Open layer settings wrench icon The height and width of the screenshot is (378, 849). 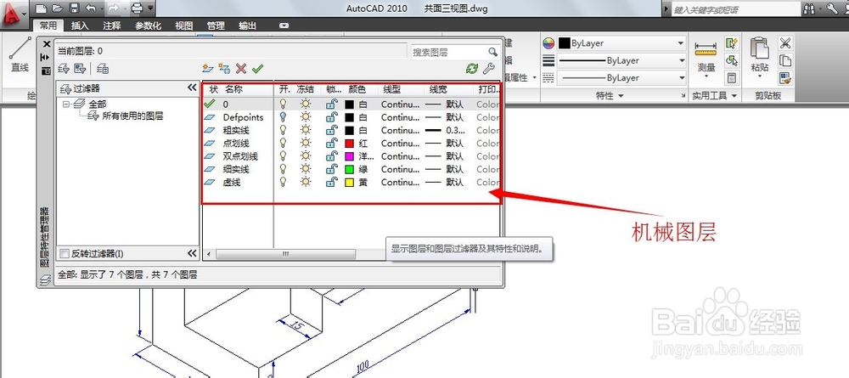coord(488,68)
